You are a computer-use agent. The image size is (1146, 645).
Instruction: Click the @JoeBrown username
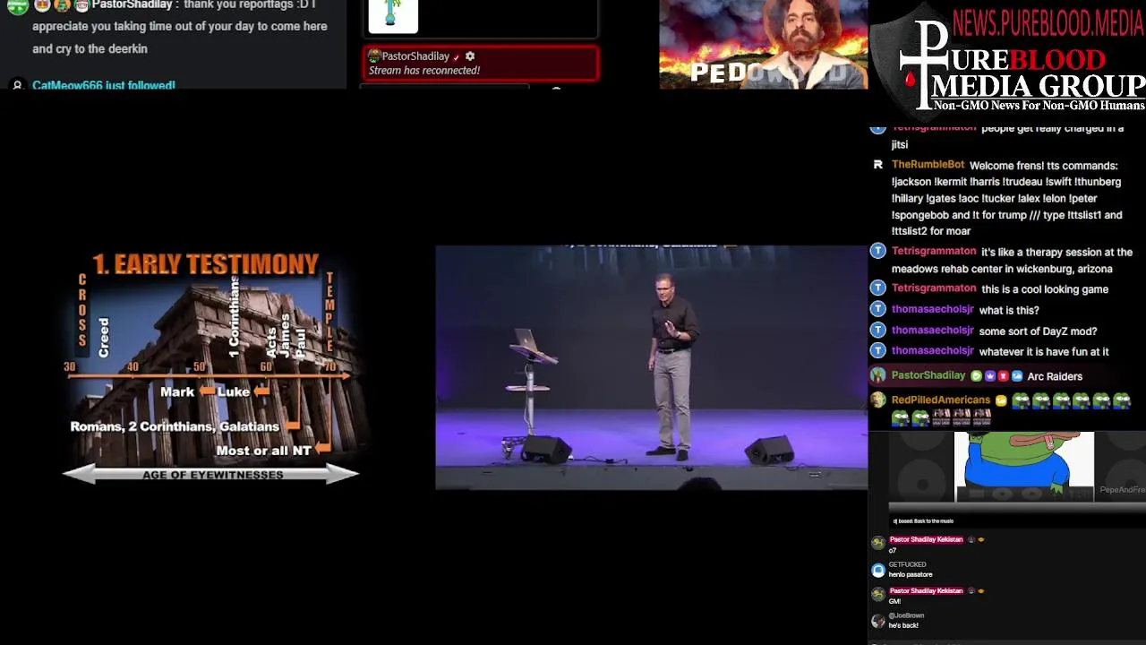pyautogui.click(x=906, y=615)
